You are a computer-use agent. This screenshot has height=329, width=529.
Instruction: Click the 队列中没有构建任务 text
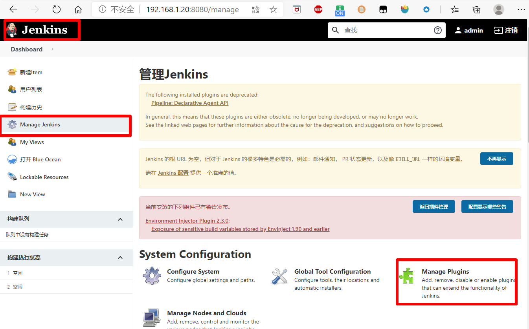(27, 234)
